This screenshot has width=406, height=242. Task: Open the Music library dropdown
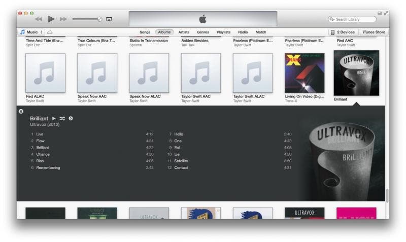(x=31, y=32)
